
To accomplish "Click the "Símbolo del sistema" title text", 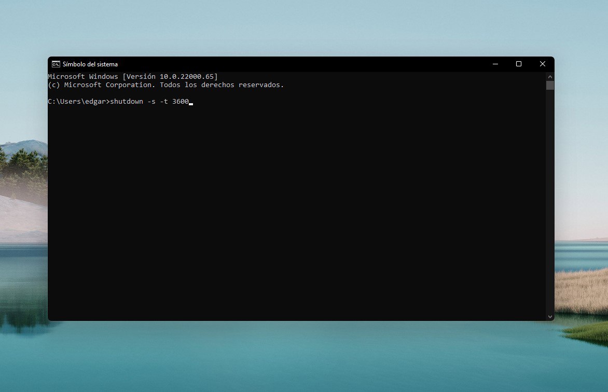I will (x=90, y=64).
